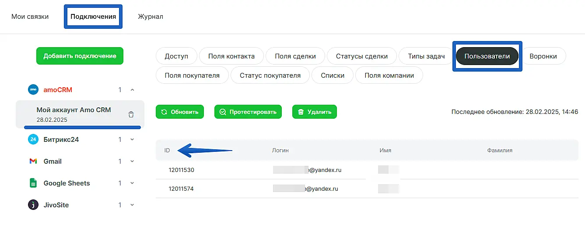Expand the Gmail connections chevron
The height and width of the screenshot is (247, 585).
(x=132, y=161)
